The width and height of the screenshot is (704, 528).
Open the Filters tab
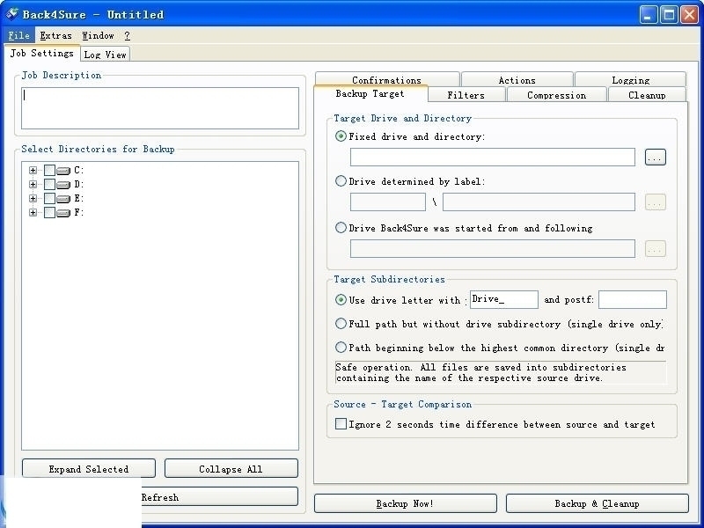point(466,95)
